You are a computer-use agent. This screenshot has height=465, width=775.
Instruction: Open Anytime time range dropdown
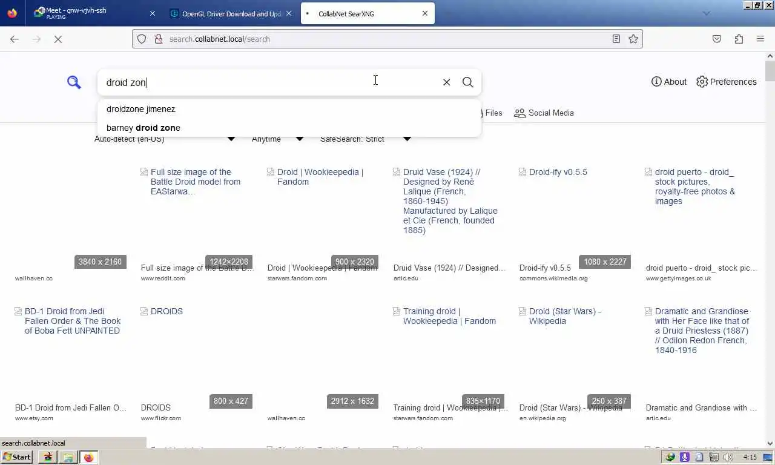[277, 139]
